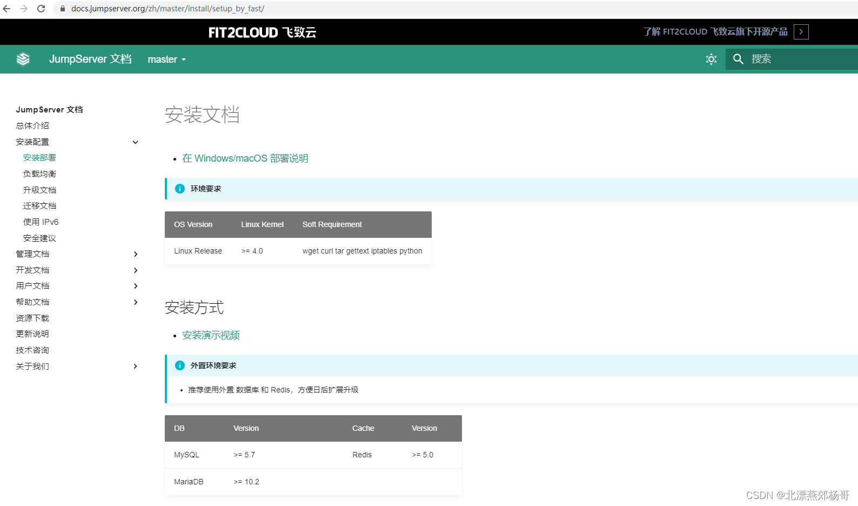
Task: Click the search magnifier icon
Action: pyautogui.click(x=738, y=59)
